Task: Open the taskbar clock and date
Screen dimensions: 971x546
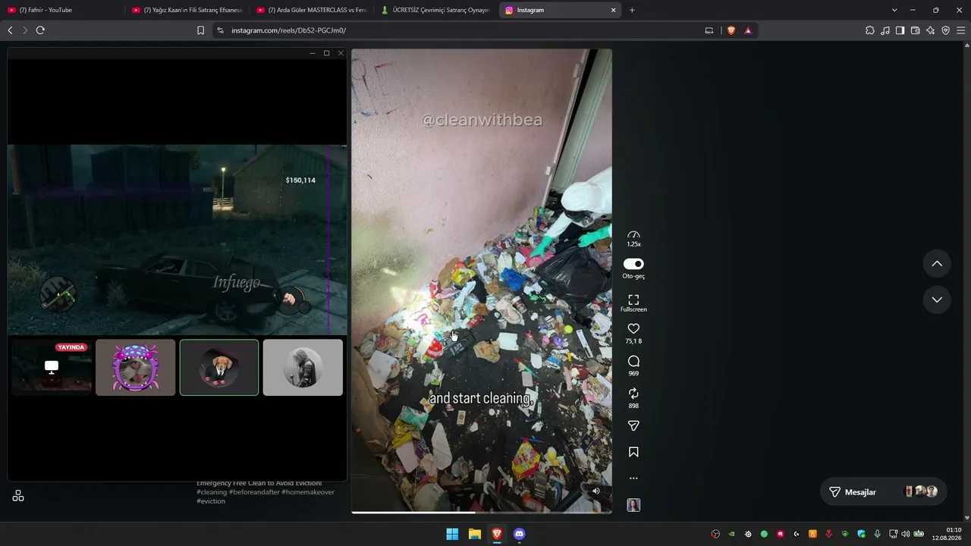Action: tap(947, 534)
